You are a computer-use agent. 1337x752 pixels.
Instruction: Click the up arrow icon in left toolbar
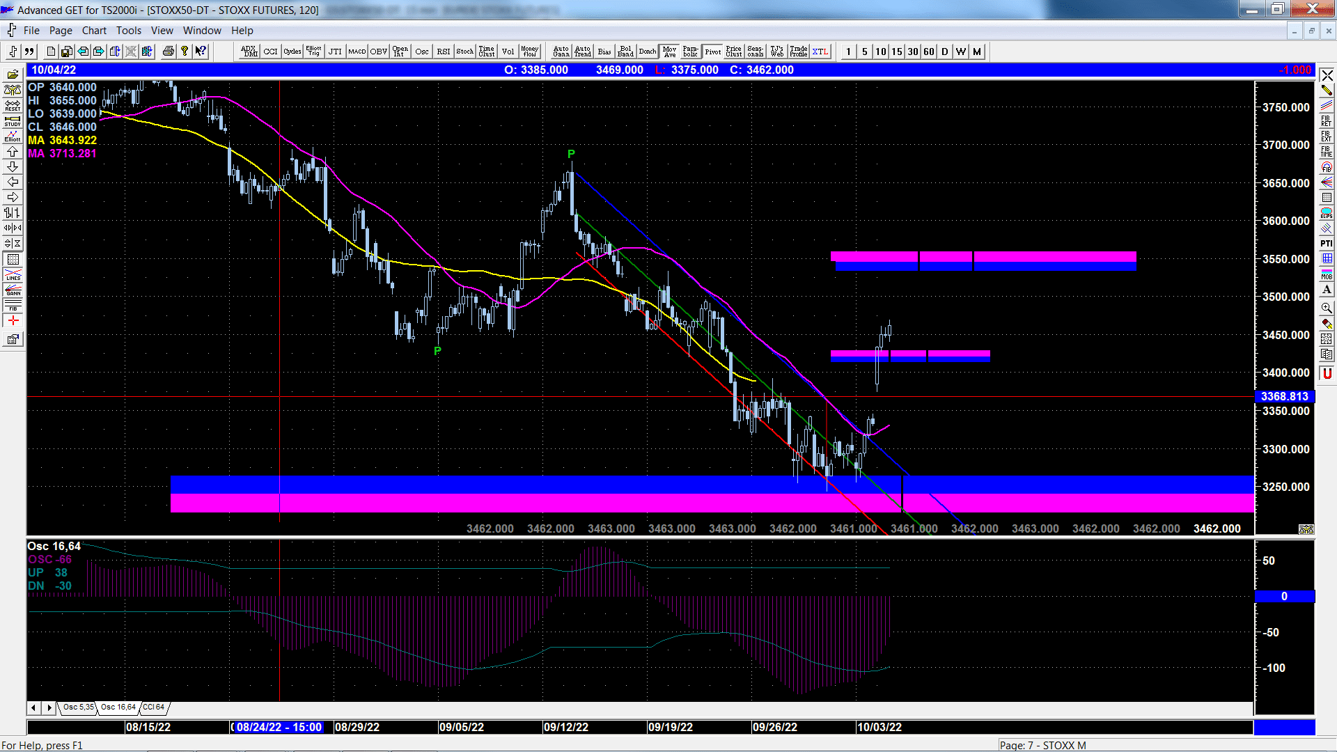point(13,151)
